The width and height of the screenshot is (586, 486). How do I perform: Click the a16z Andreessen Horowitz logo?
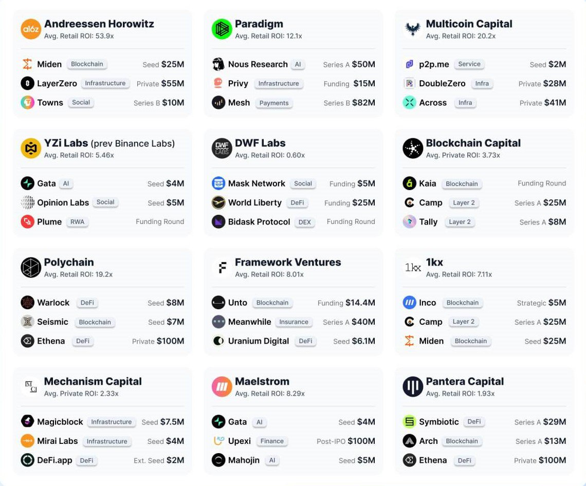pos(31,29)
